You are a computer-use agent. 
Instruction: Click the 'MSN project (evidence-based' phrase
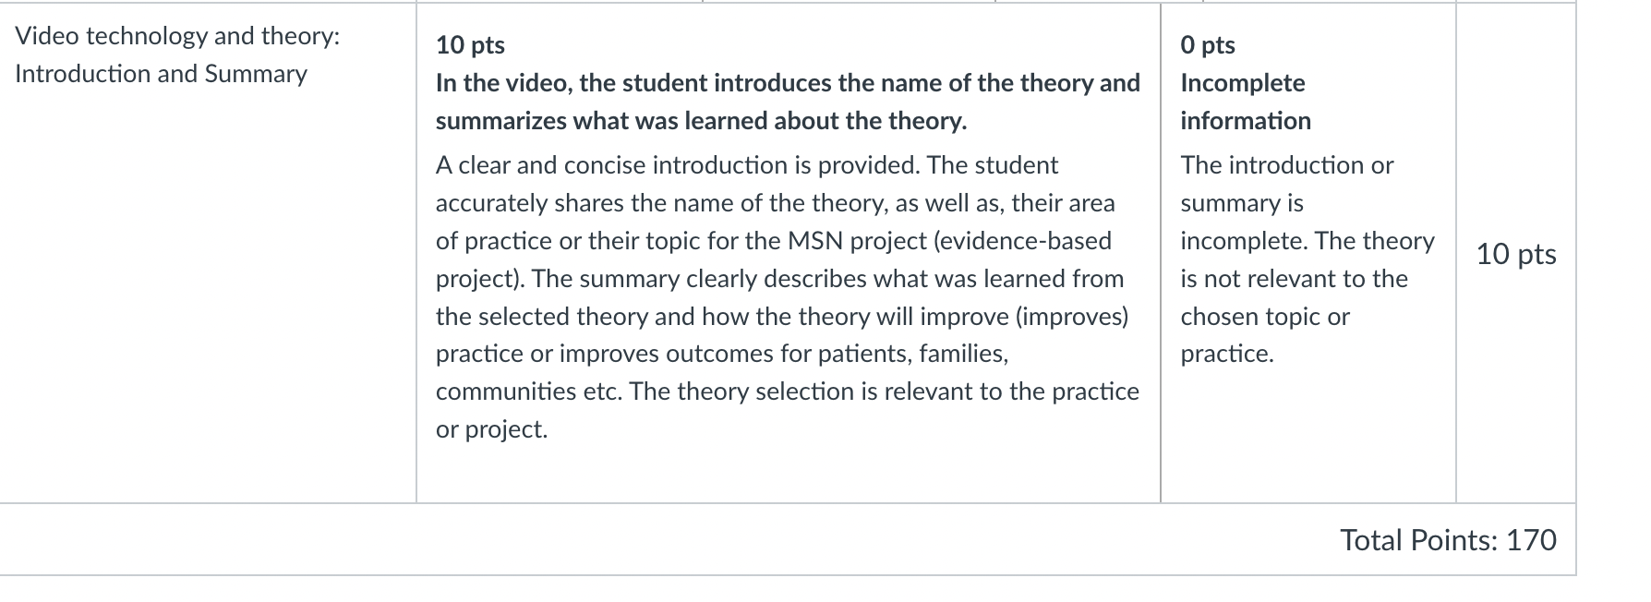[949, 241]
